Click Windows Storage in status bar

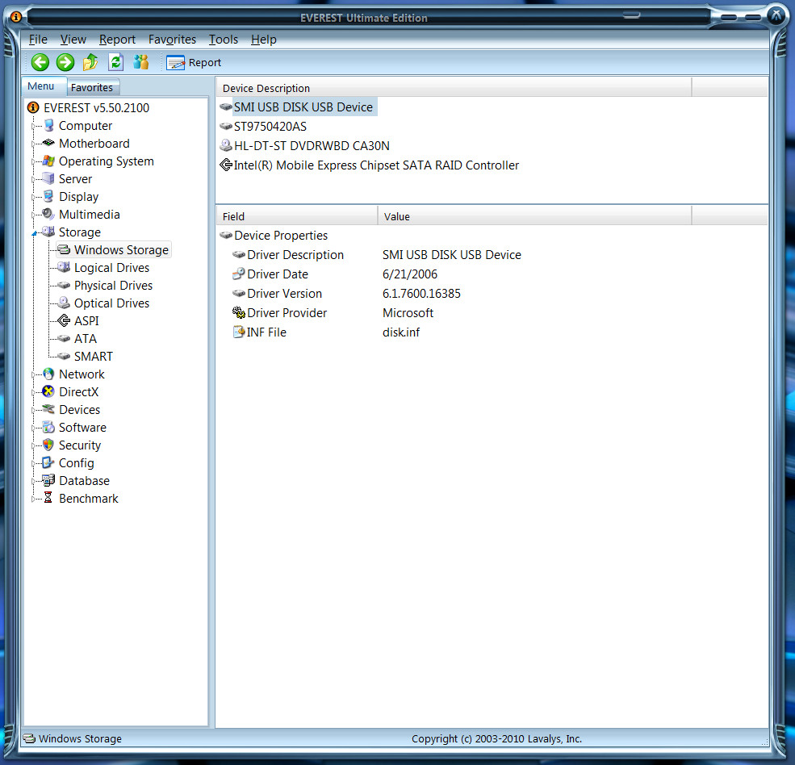(80, 738)
